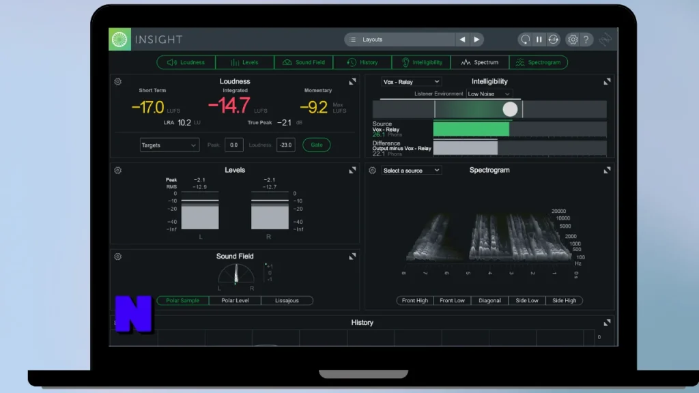Choose Diagonal spectrogram view
Viewport: 699px width, 393px height.
489,300
